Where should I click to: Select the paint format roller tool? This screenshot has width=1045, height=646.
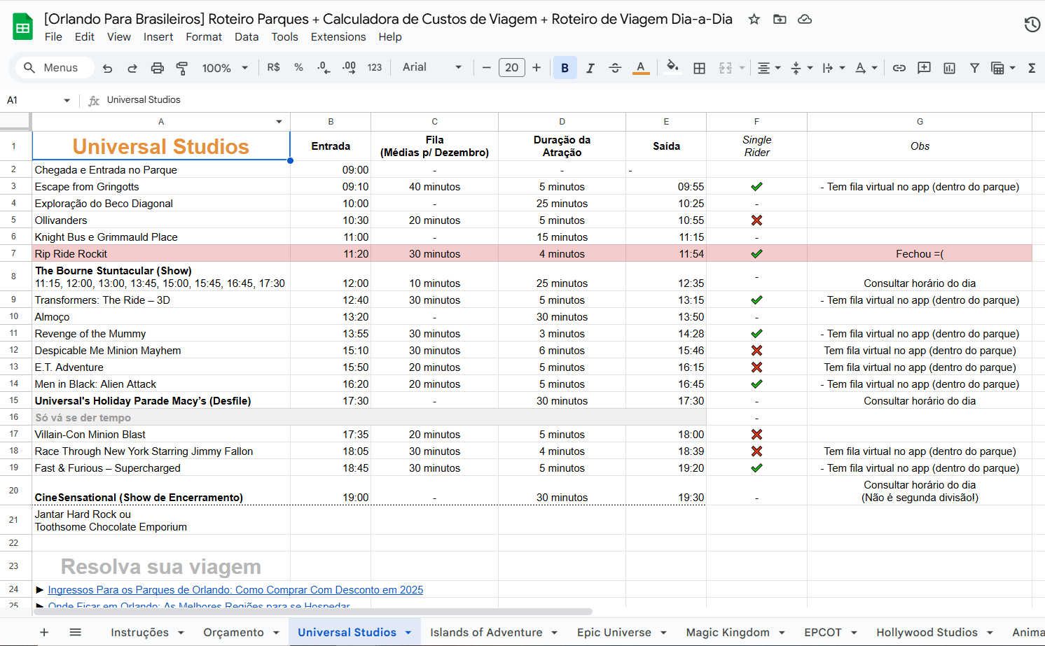(x=182, y=68)
